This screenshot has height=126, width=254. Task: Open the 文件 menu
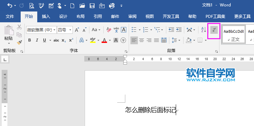10,16
